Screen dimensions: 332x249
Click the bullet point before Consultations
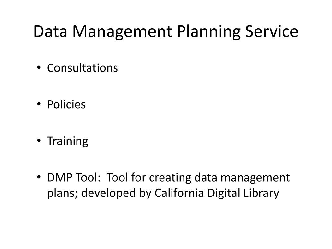click(x=39, y=68)
